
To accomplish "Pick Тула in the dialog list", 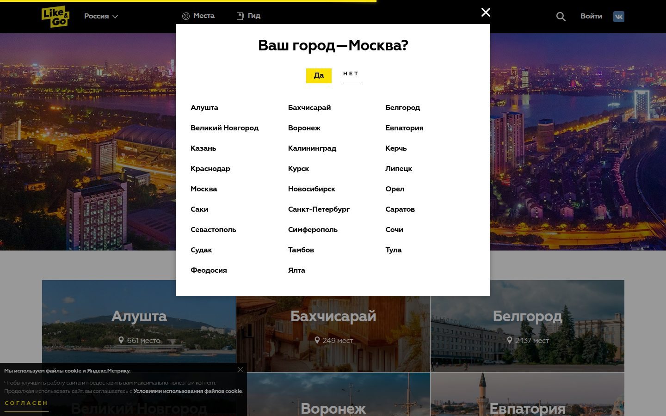I will click(394, 250).
